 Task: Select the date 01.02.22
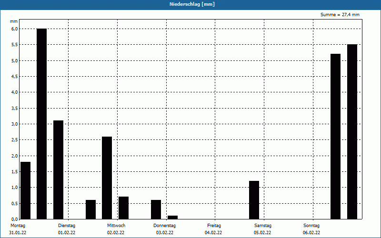click(67, 233)
